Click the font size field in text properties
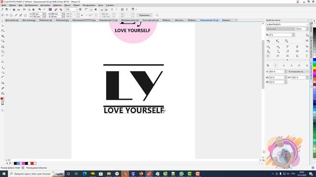Viewport: 316px width, 177px height. click(x=301, y=29)
